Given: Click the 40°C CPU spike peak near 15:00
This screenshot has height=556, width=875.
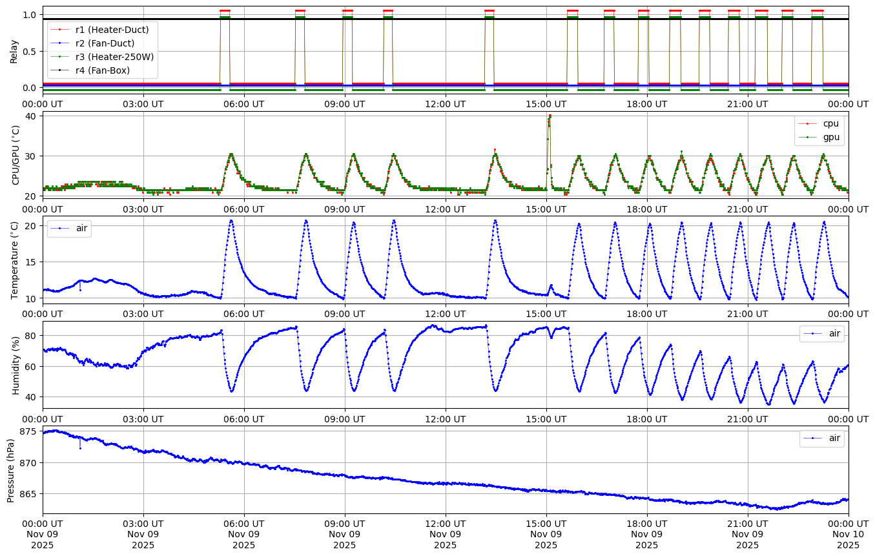Looking at the screenshot, I should [x=550, y=116].
